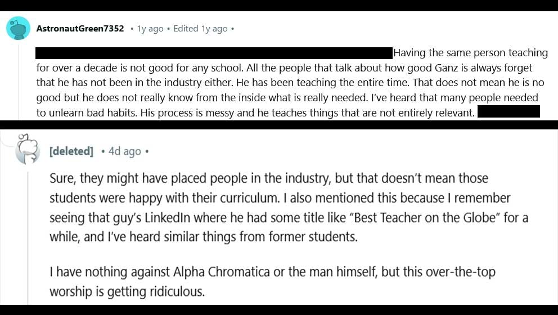Click the black divider between the two comments
Viewport: 558px width, 315px height.
[x=279, y=124]
